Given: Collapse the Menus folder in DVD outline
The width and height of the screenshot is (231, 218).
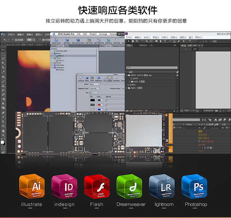Looking at the screenshot, I should tap(52, 53).
